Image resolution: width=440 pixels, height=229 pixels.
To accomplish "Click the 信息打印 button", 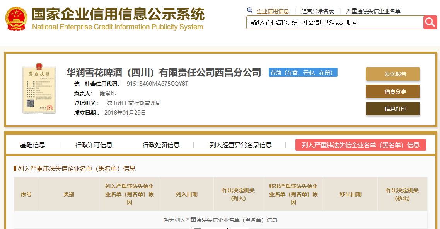I will 392,109.
